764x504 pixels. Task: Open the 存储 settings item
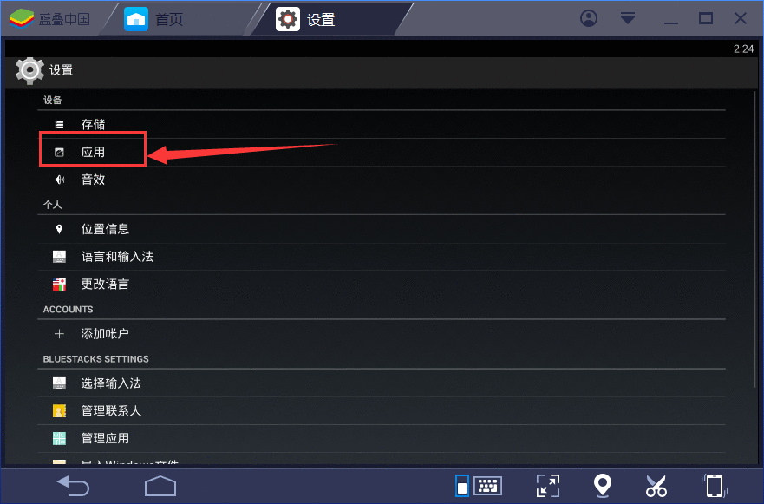382,125
